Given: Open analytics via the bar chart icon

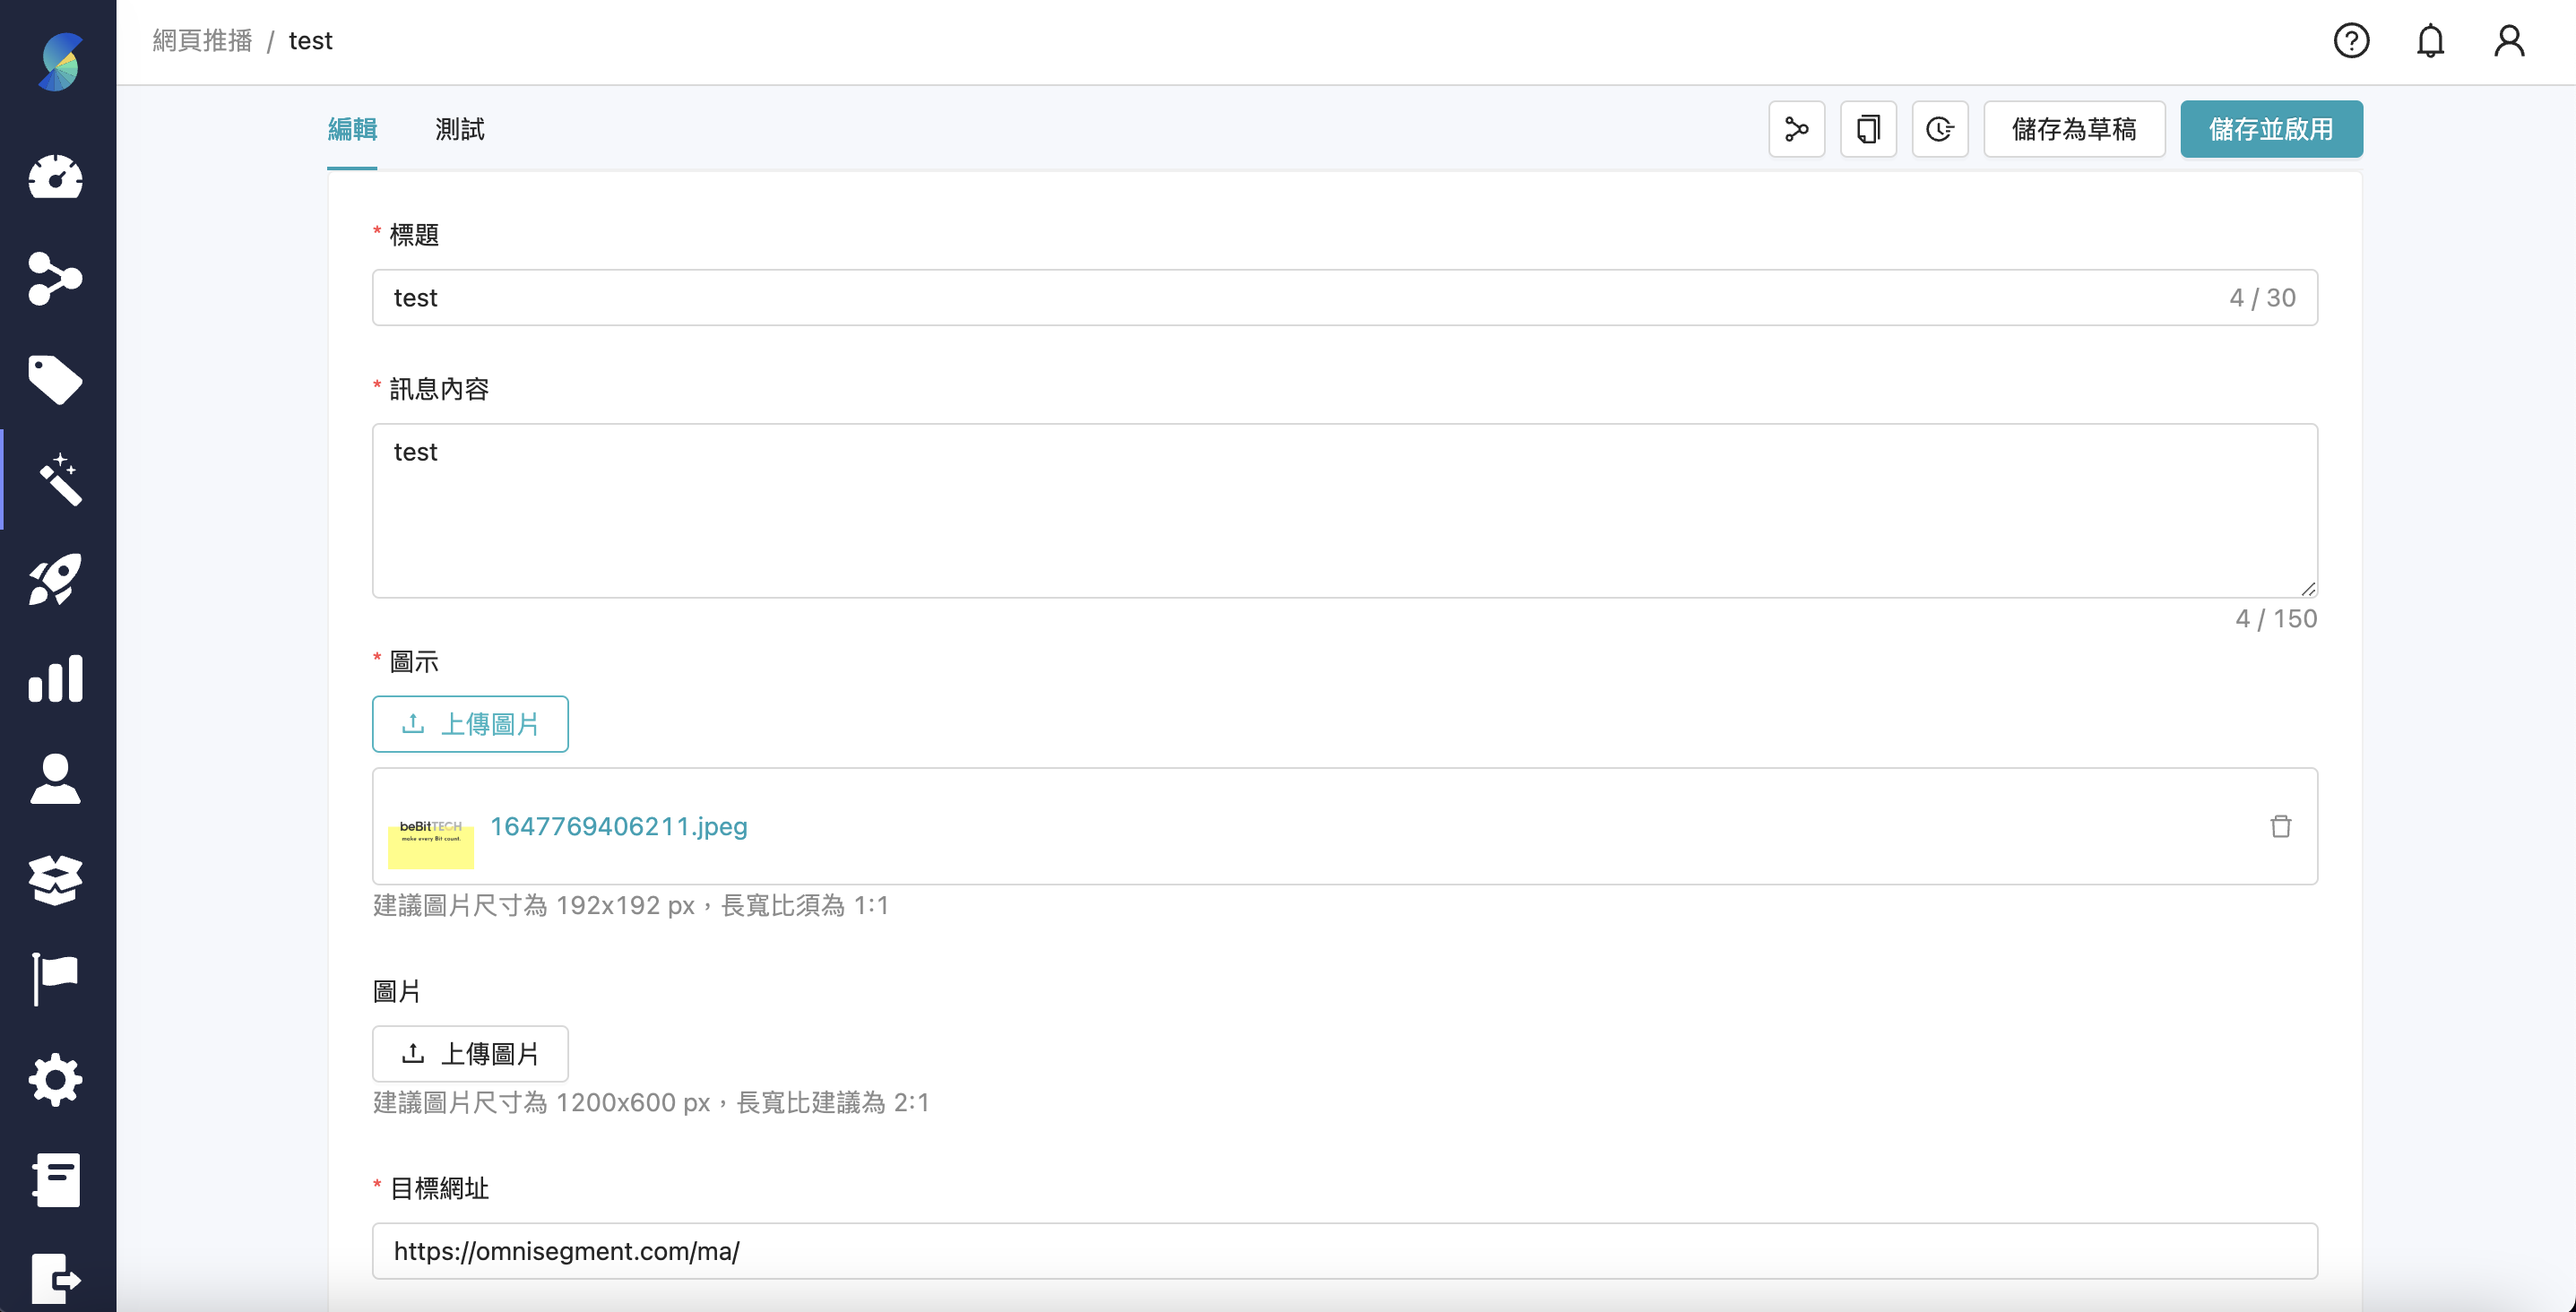Looking at the screenshot, I should (57, 678).
